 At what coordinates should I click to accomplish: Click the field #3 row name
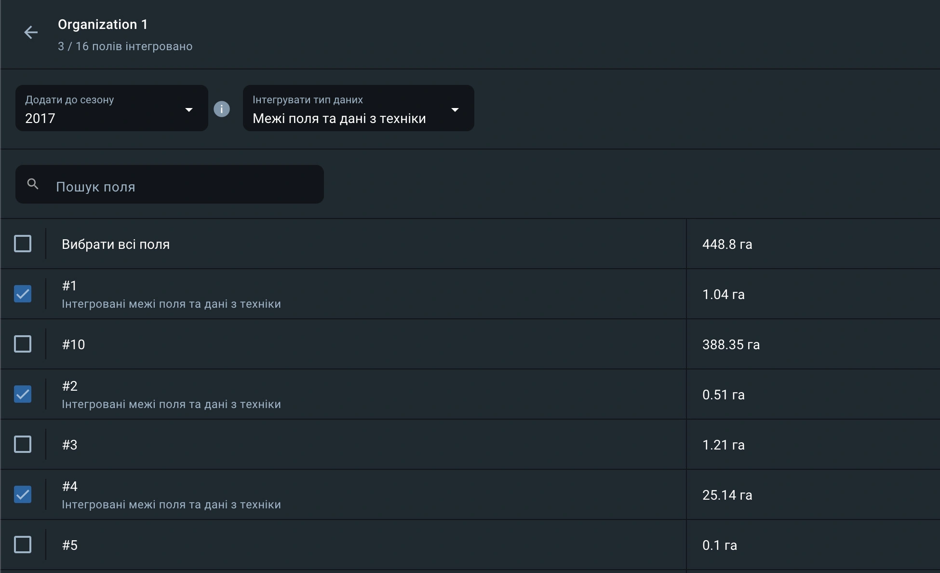(x=69, y=445)
